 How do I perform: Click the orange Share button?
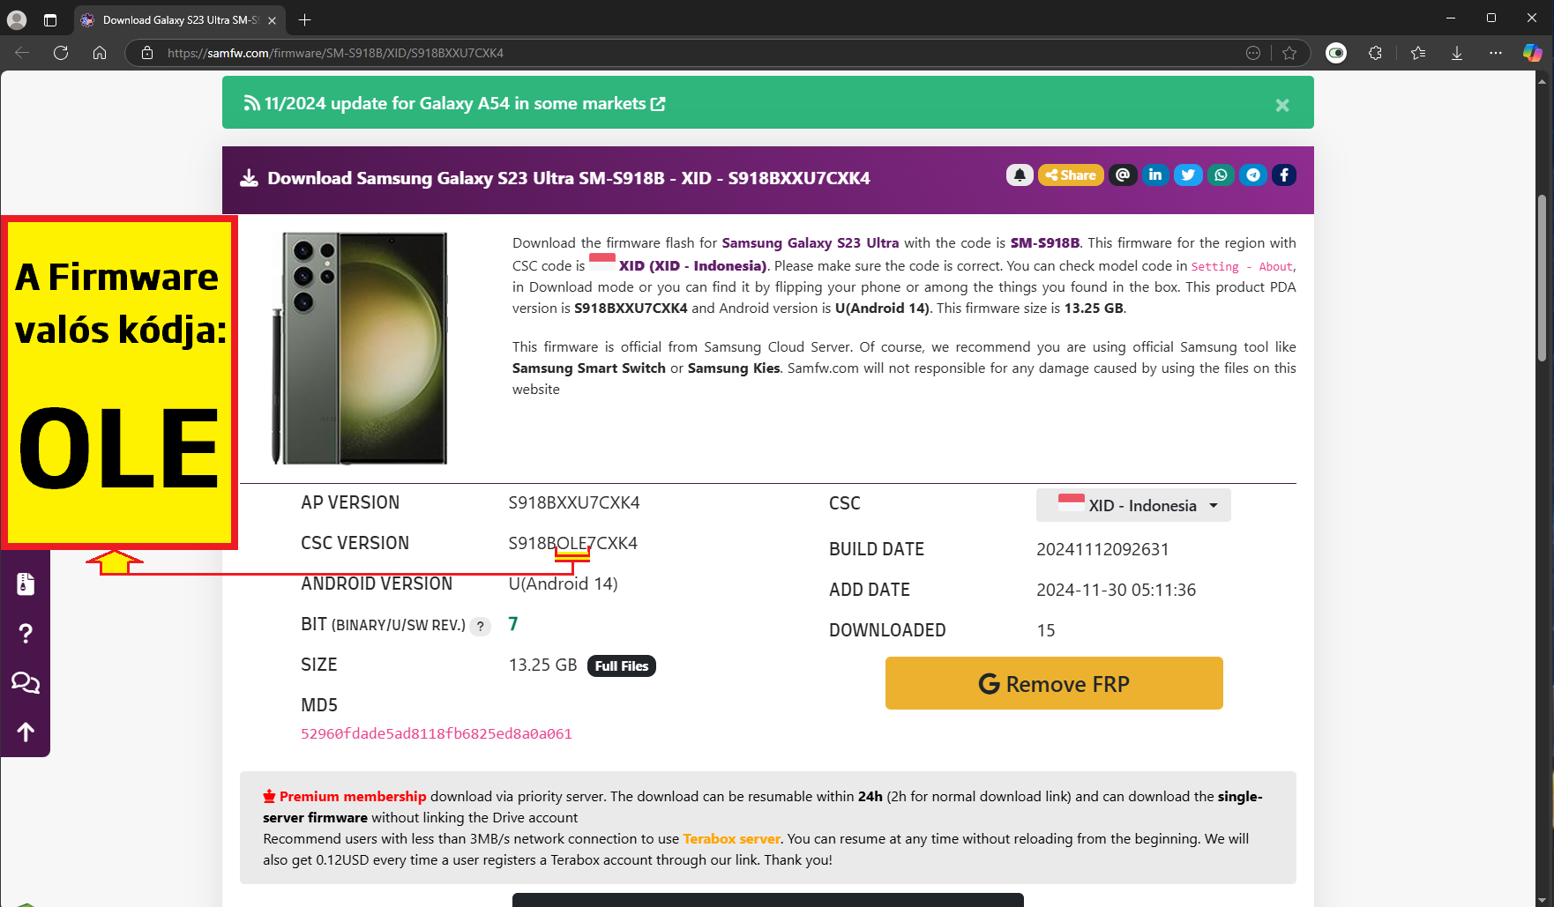tap(1071, 175)
